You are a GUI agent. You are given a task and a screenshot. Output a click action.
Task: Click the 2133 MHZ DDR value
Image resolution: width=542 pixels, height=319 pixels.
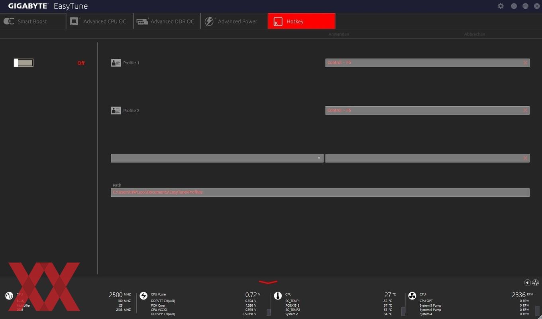pos(123,310)
